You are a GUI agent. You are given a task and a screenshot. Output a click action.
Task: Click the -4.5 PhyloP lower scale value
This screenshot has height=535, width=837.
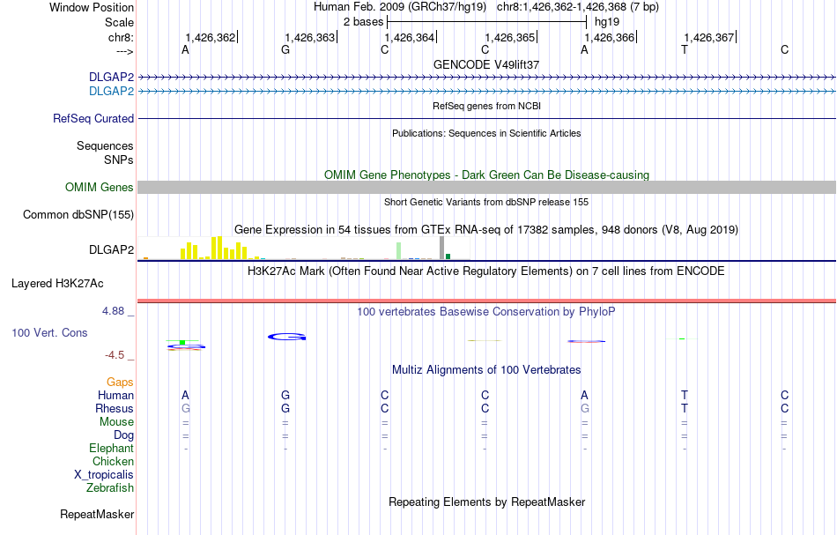pos(115,355)
